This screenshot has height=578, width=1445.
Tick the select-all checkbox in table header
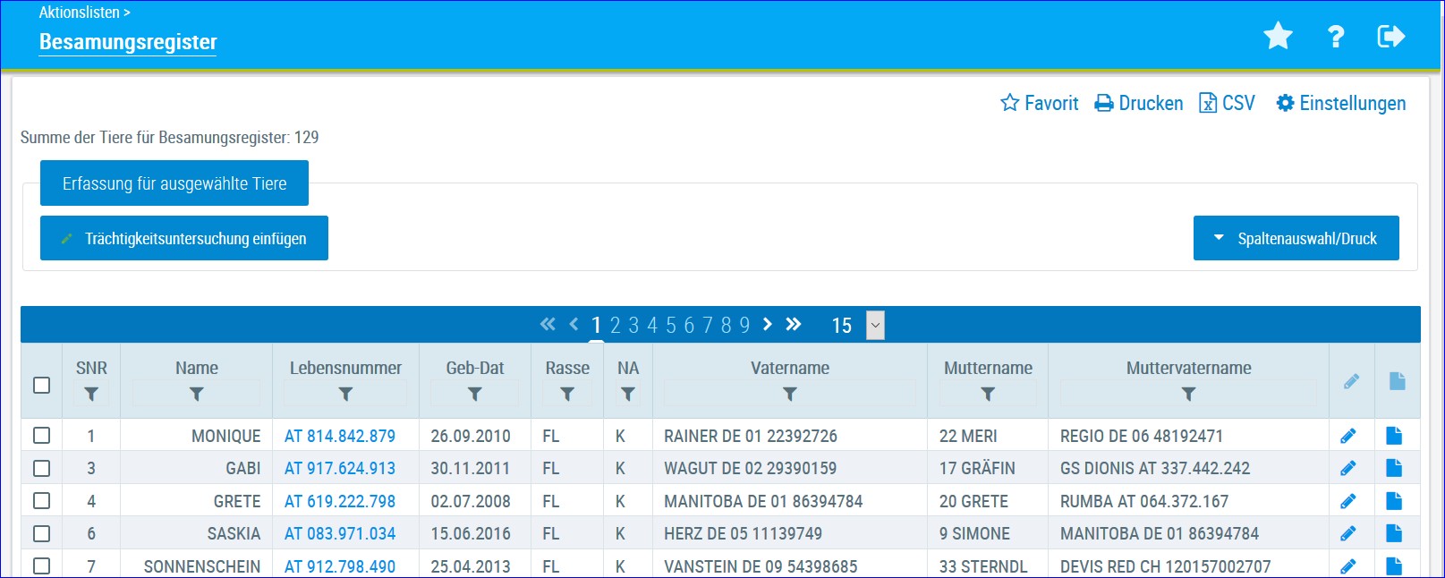coord(41,385)
